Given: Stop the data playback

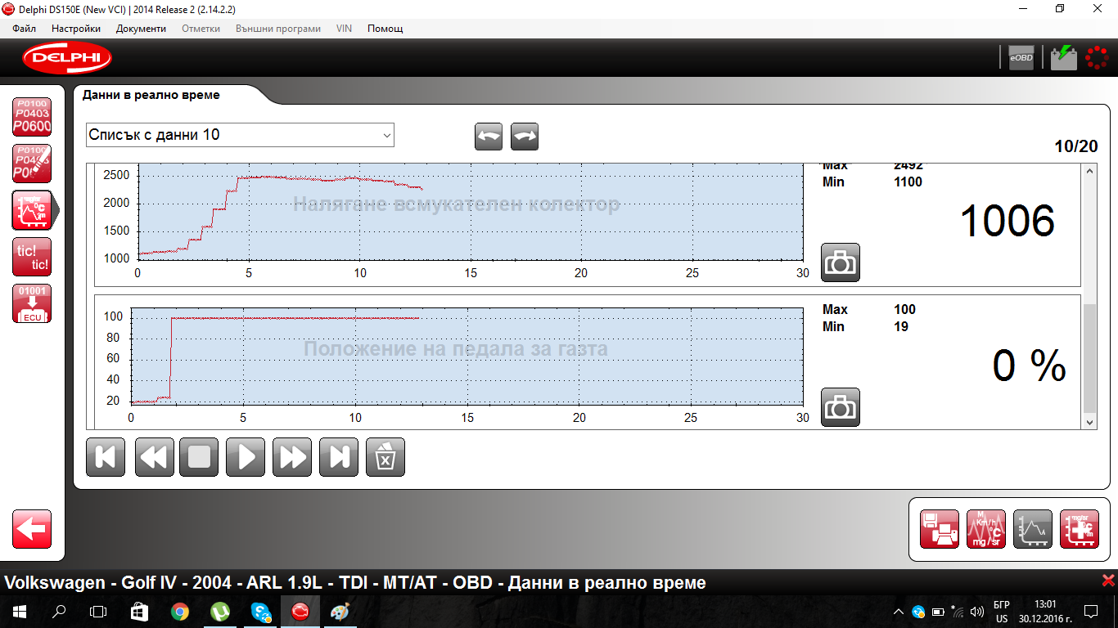Looking at the screenshot, I should pos(200,456).
